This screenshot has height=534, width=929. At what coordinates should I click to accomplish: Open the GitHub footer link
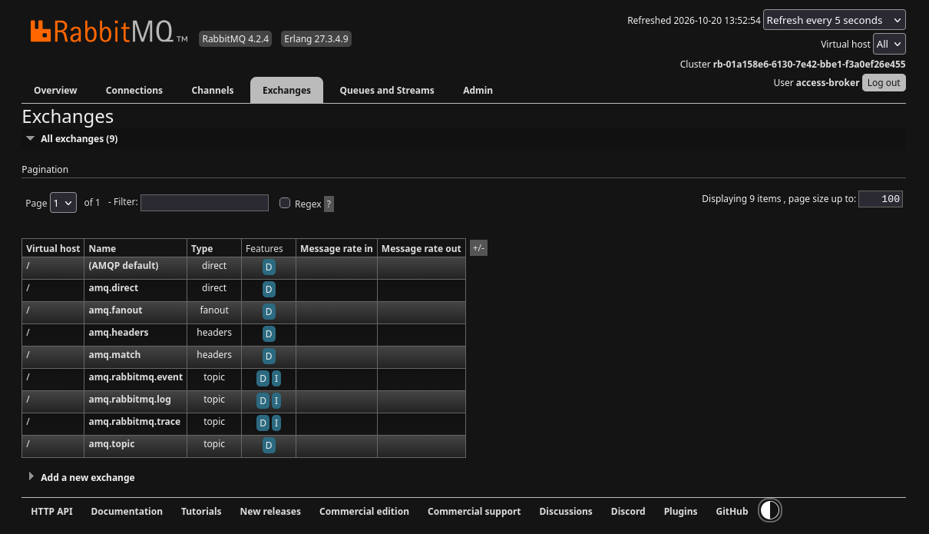732,511
